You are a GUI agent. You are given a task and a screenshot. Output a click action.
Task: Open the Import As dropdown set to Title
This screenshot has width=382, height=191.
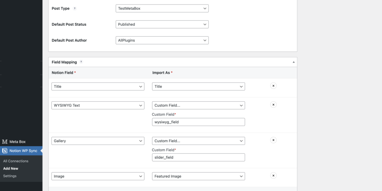198,86
